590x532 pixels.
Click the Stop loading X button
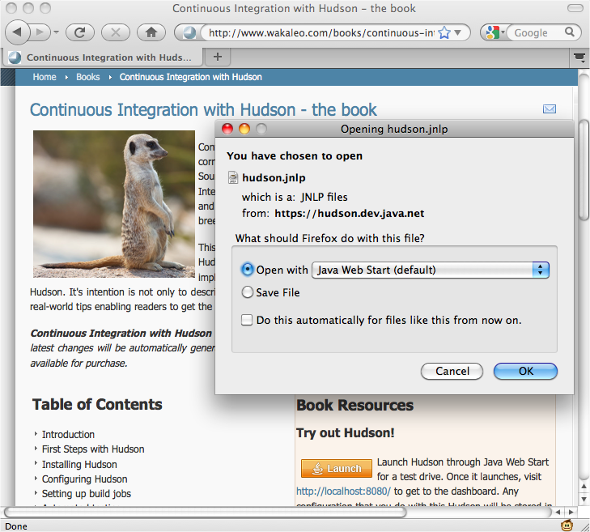click(116, 32)
